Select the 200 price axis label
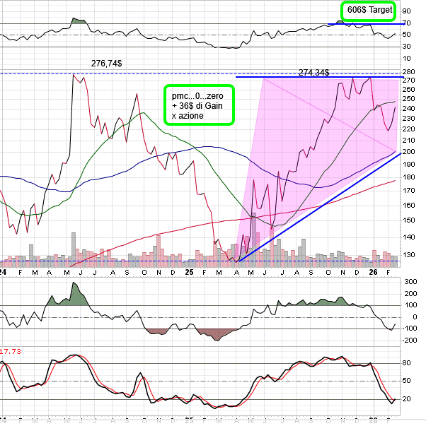Screen dimensions: 426x426 (x=408, y=152)
